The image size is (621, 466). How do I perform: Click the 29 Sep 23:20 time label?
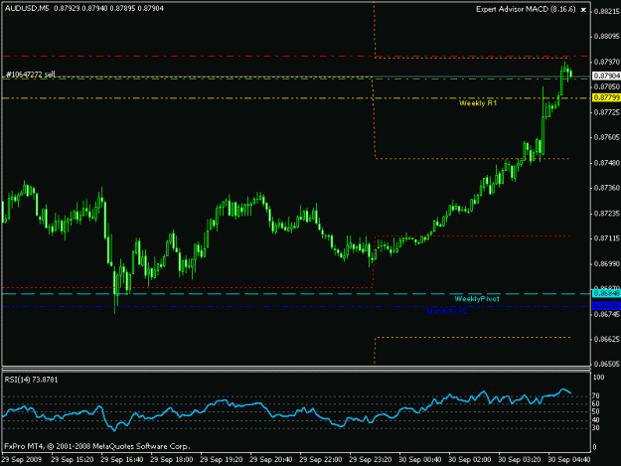tap(371, 460)
